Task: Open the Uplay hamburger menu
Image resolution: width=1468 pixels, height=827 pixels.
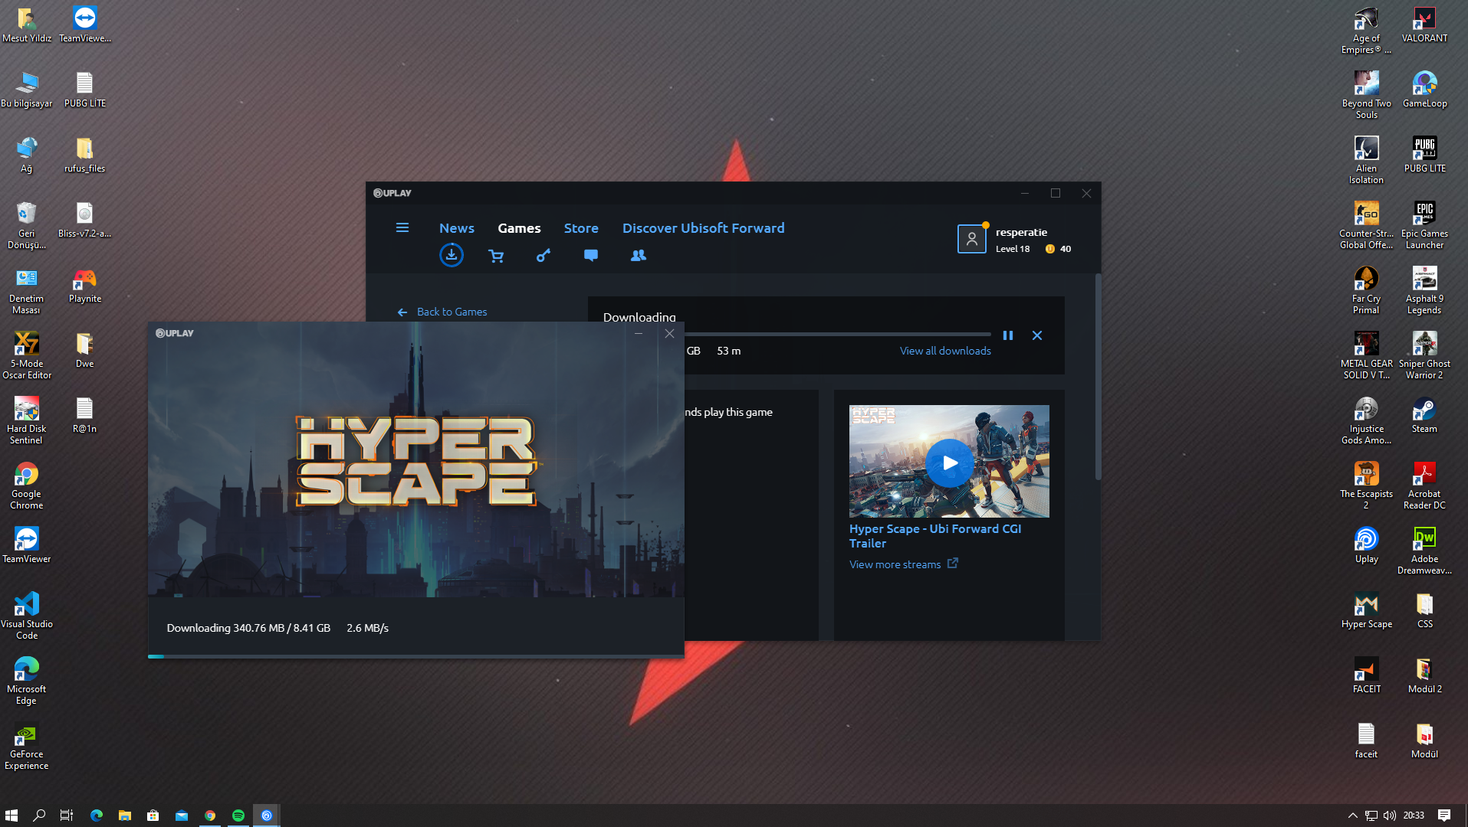Action: point(402,227)
